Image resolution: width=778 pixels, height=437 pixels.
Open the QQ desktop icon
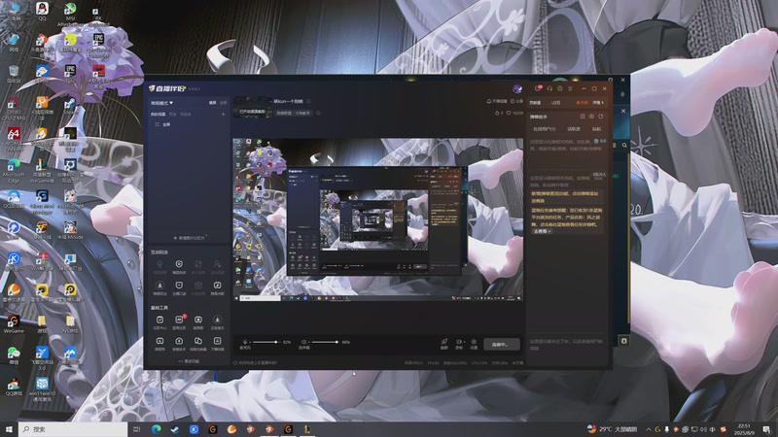(42, 11)
